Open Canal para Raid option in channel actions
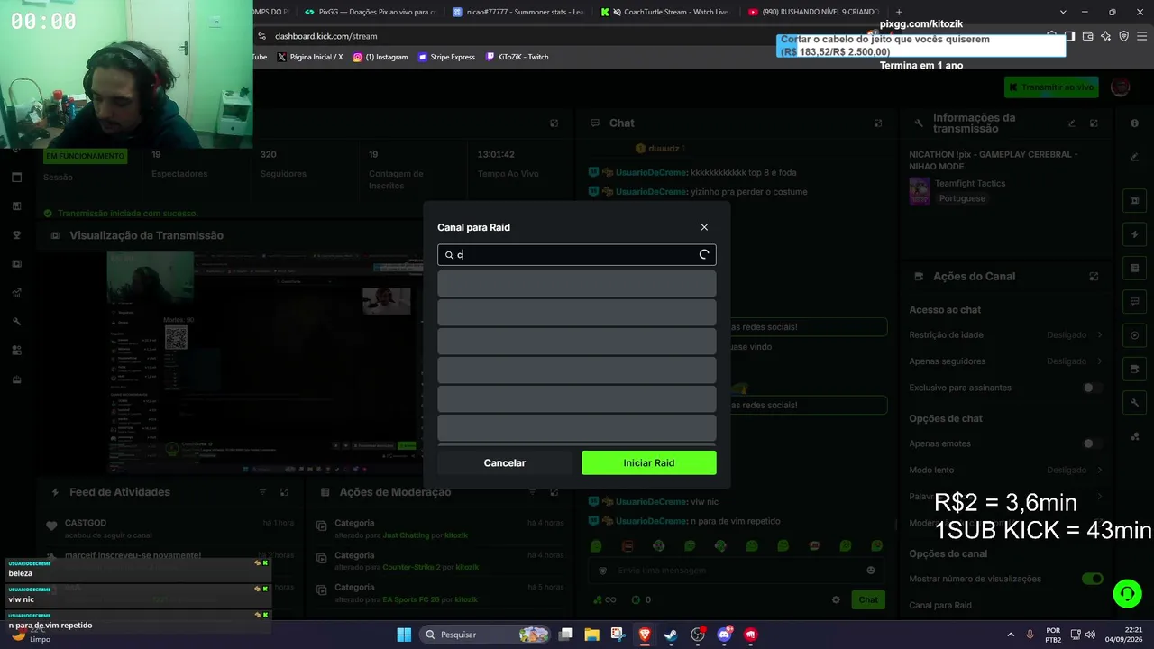This screenshot has height=649, width=1154. (x=940, y=605)
